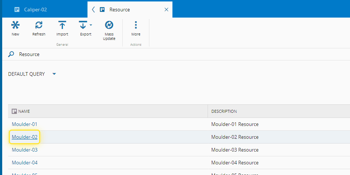Open the Moulder-03 resource link
Image resolution: width=350 pixels, height=175 pixels.
[25, 150]
